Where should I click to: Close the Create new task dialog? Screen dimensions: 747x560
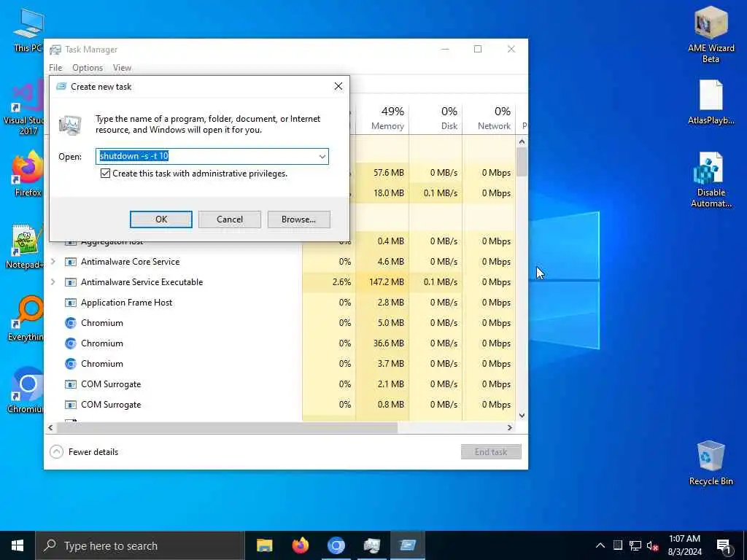pyautogui.click(x=338, y=86)
